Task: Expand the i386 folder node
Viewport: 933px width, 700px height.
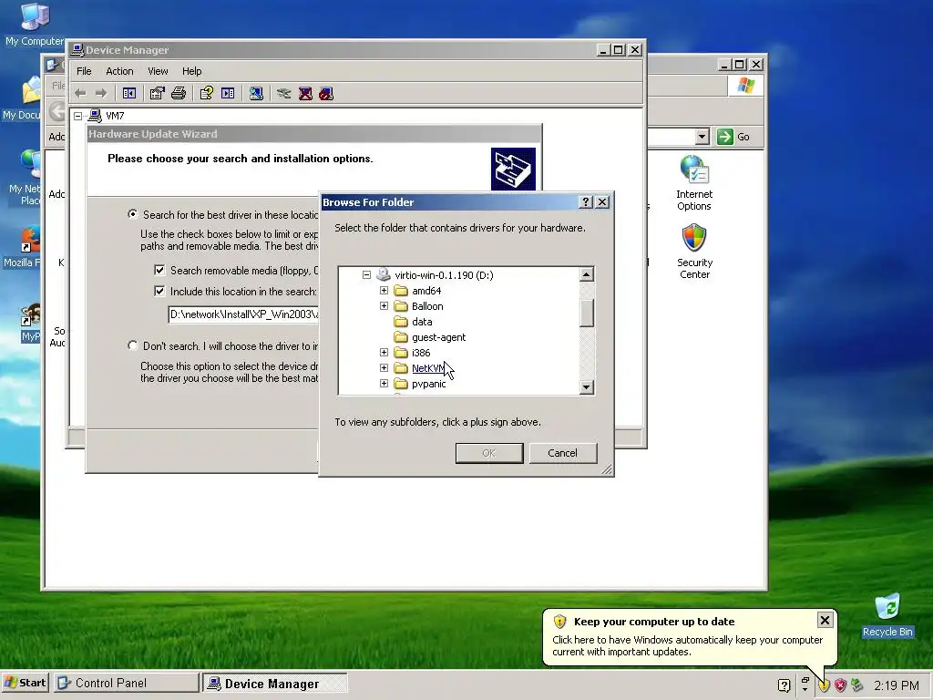Action: coord(384,353)
